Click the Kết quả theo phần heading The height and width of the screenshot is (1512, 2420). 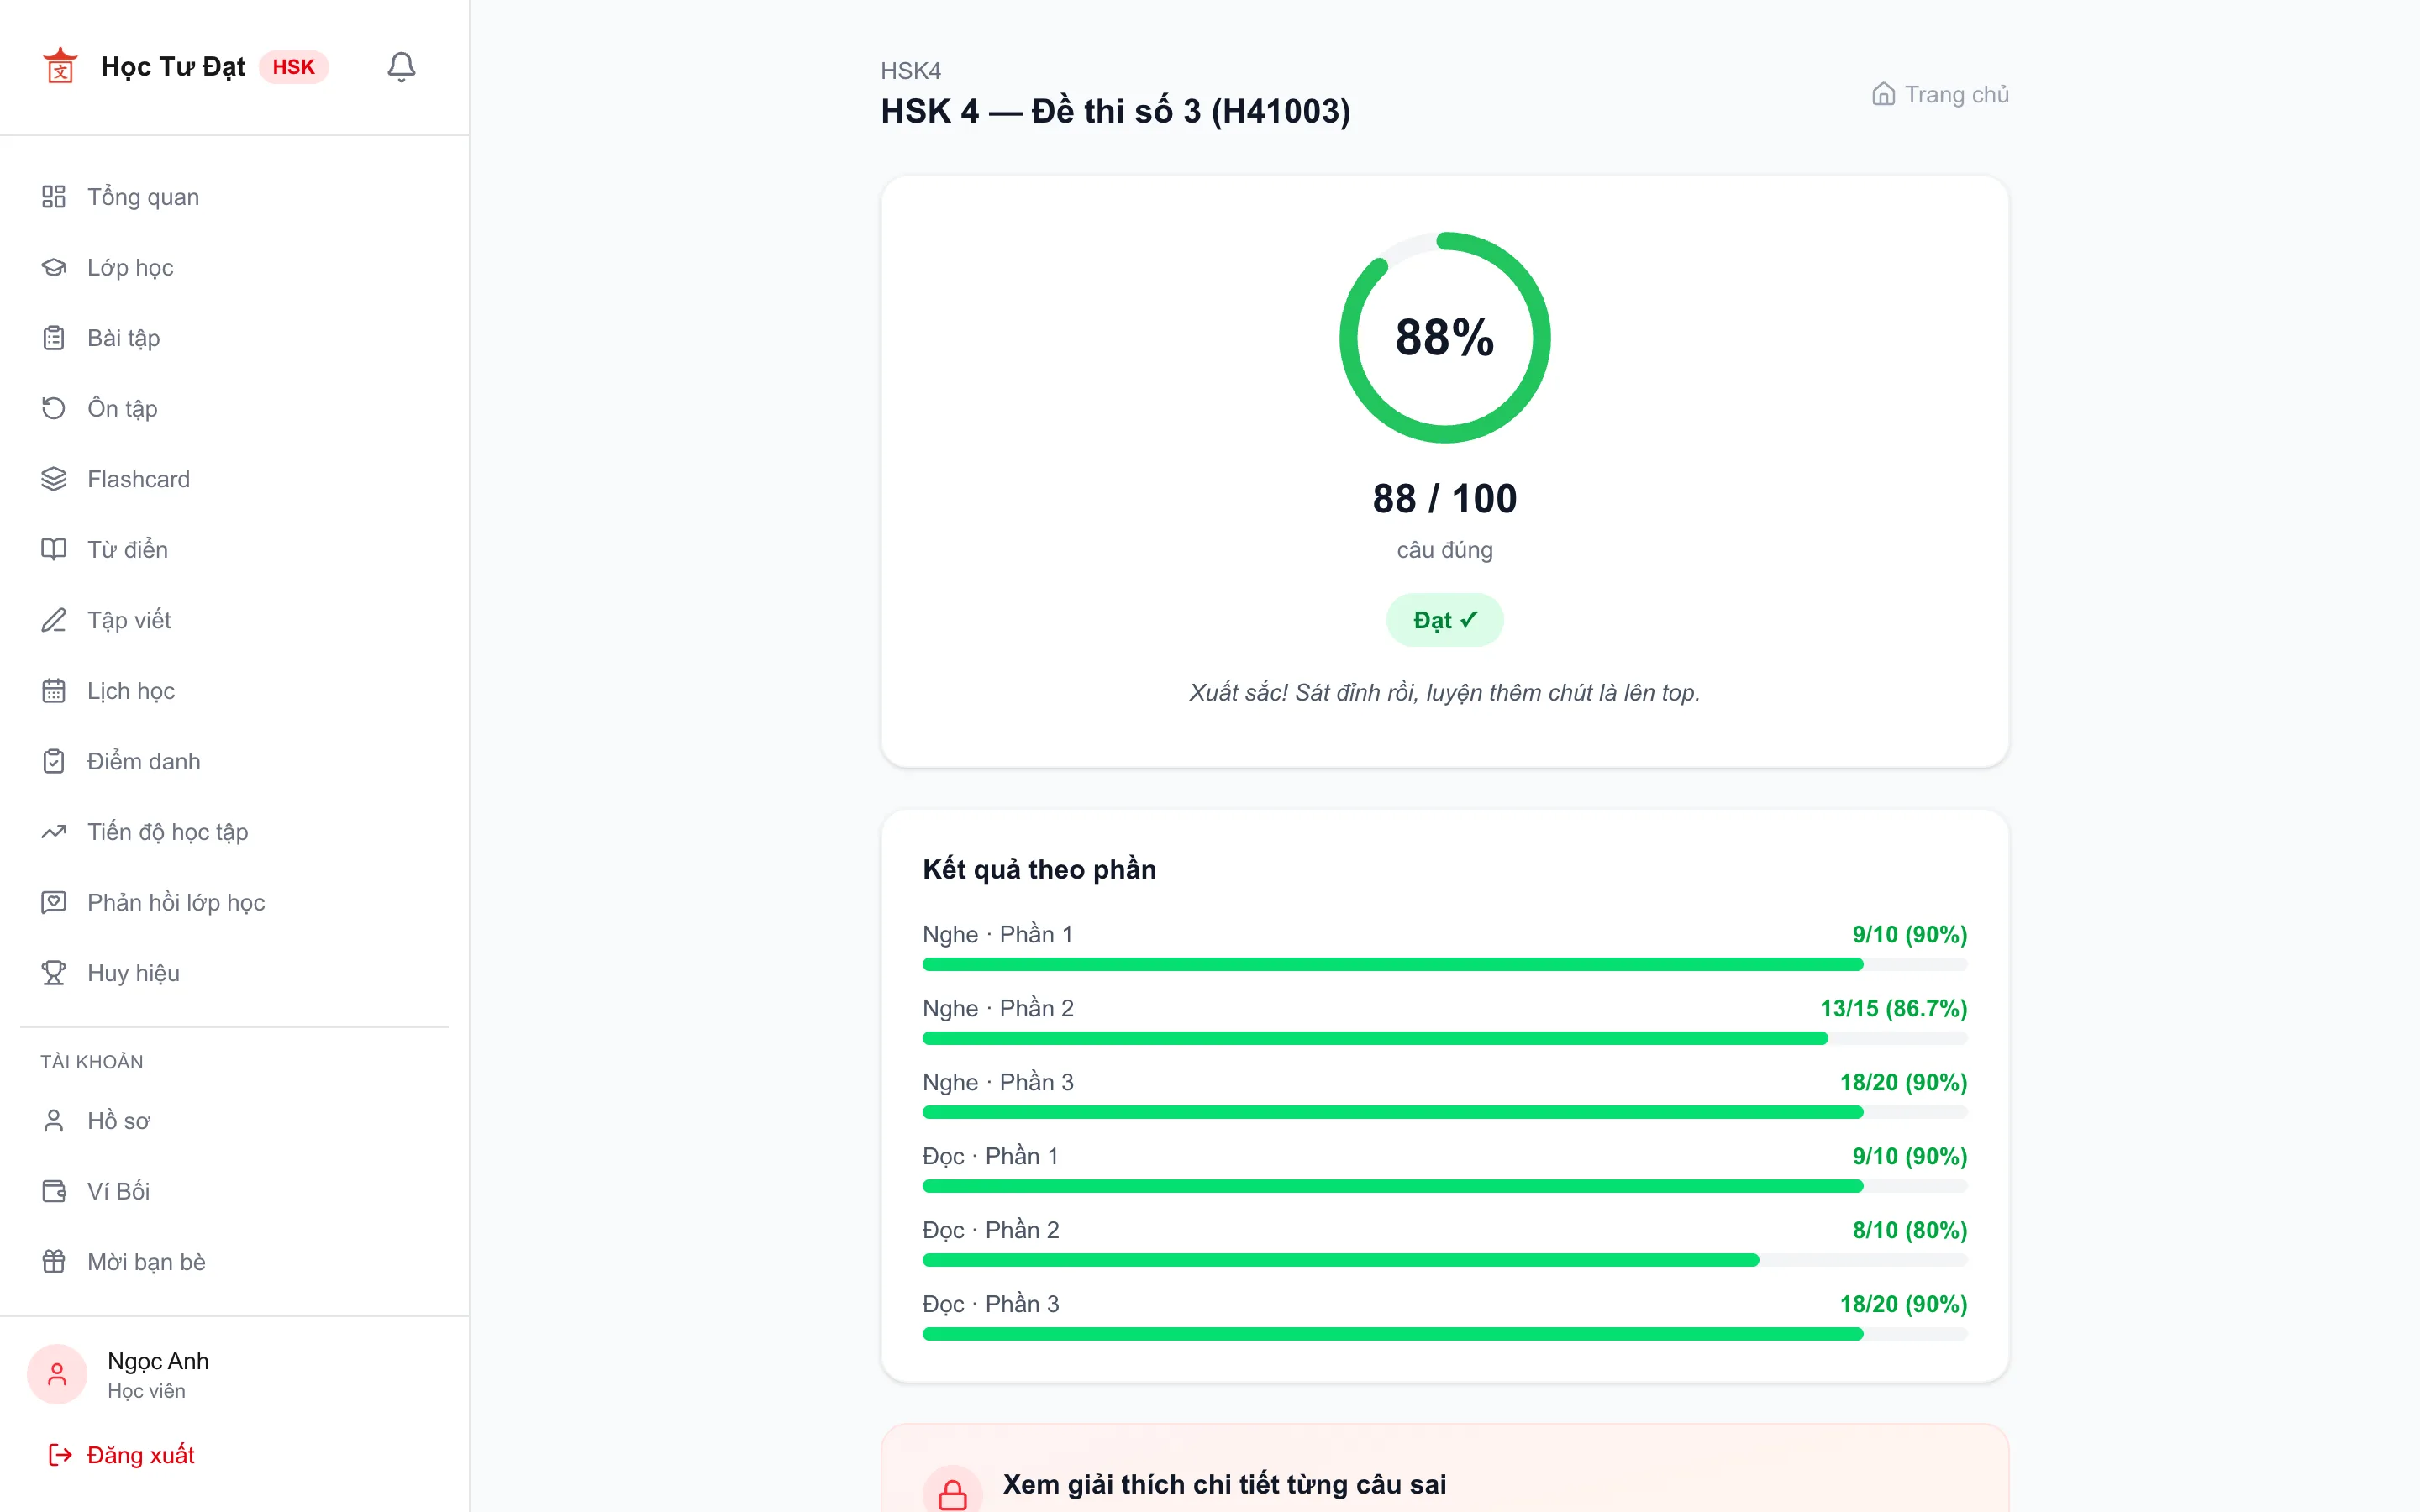click(1039, 869)
